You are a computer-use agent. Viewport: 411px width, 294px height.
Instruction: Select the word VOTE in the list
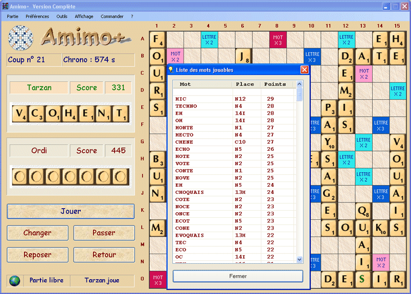pyautogui.click(x=182, y=164)
